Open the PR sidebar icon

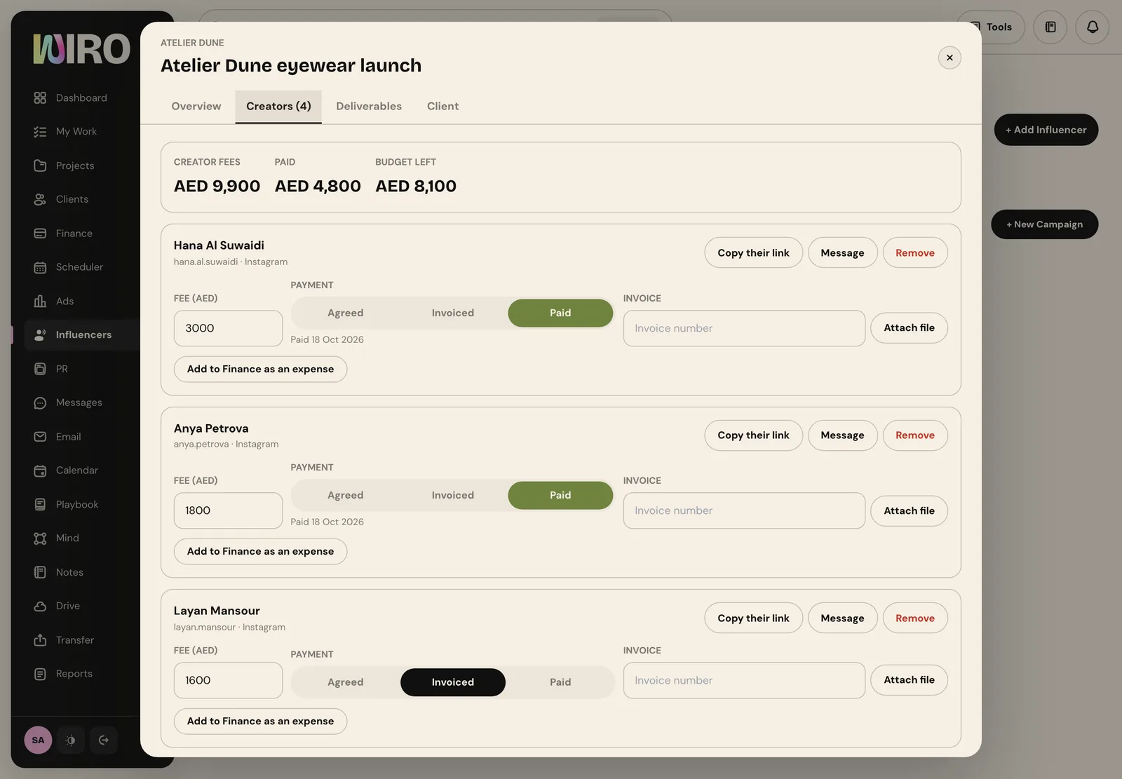40,369
